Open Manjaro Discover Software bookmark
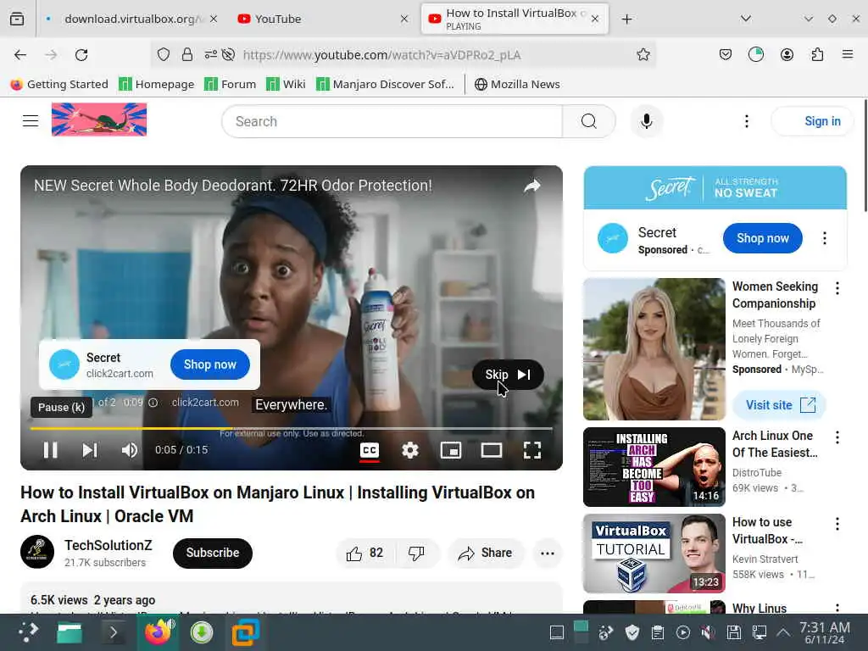 coord(385,84)
